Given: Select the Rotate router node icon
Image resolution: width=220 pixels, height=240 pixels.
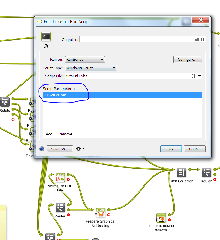Looking at the screenshot, I should (5, 102).
